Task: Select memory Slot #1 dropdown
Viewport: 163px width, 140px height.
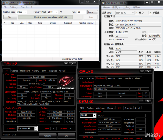Action: coord(88,115)
